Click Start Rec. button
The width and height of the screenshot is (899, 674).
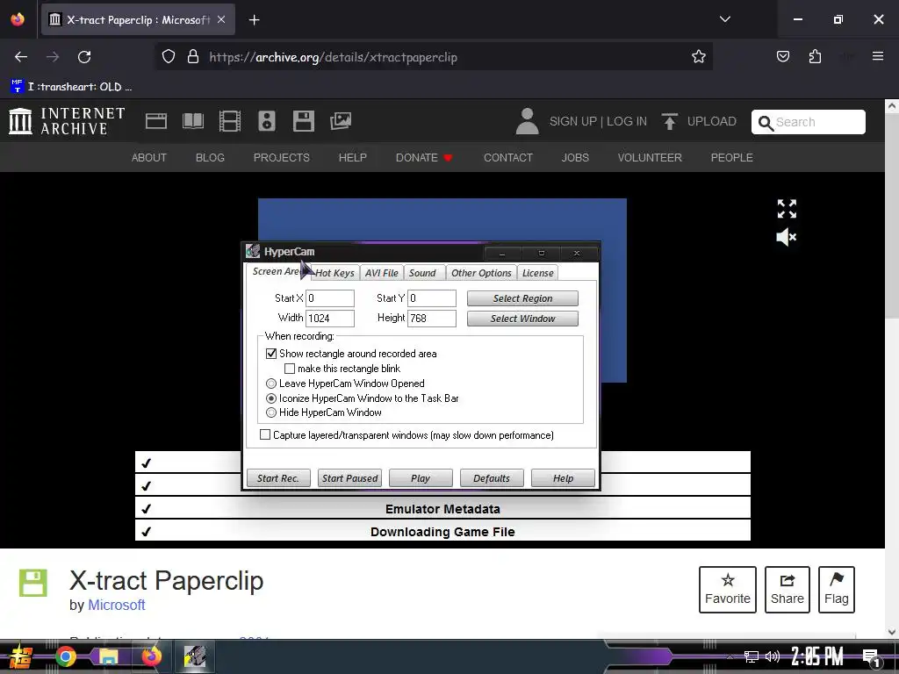tap(278, 478)
